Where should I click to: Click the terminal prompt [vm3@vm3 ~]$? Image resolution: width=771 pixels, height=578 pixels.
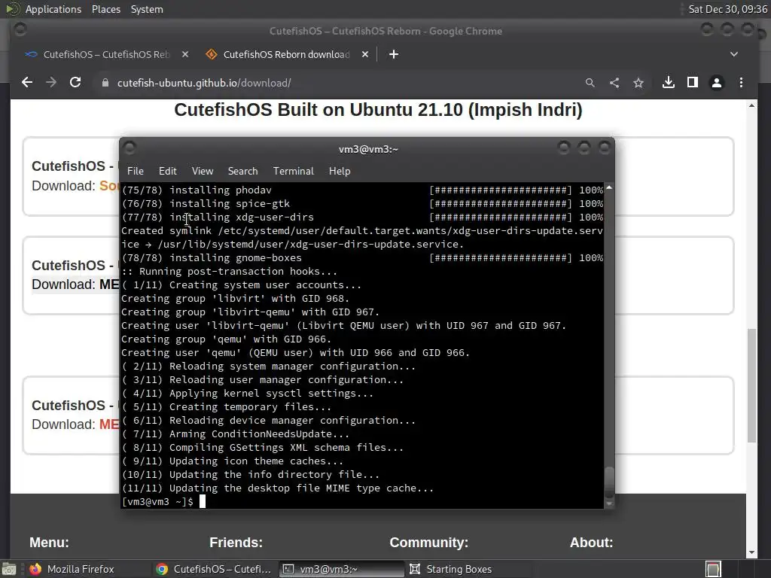coord(157,501)
